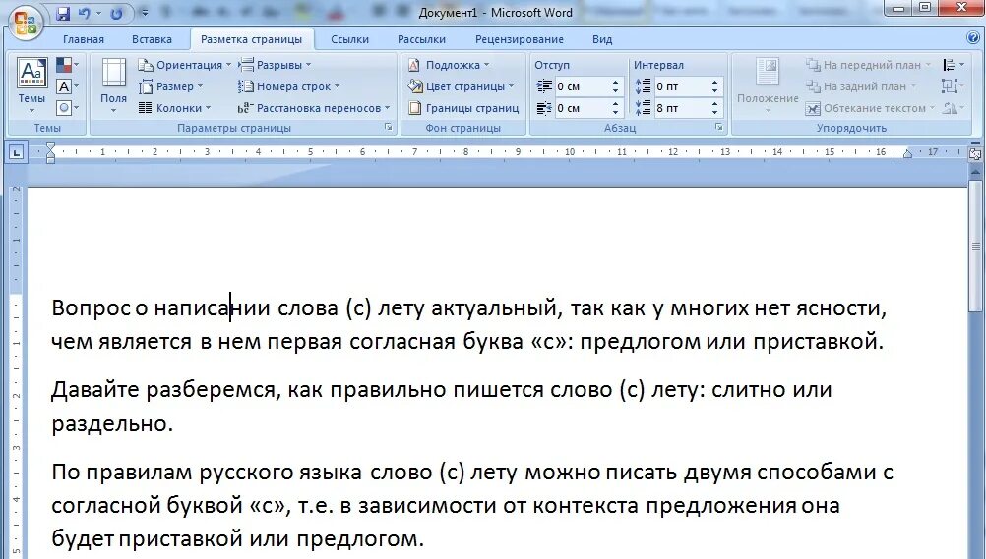Open the Разрывы breaks dropdown

click(275, 65)
